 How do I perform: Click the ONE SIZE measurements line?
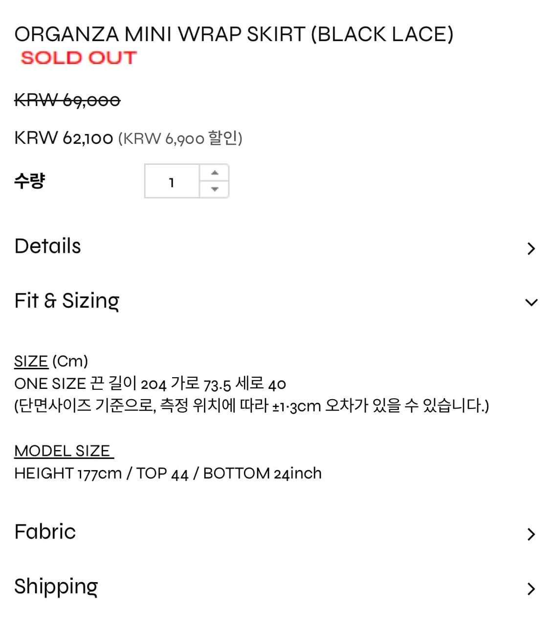150,384
